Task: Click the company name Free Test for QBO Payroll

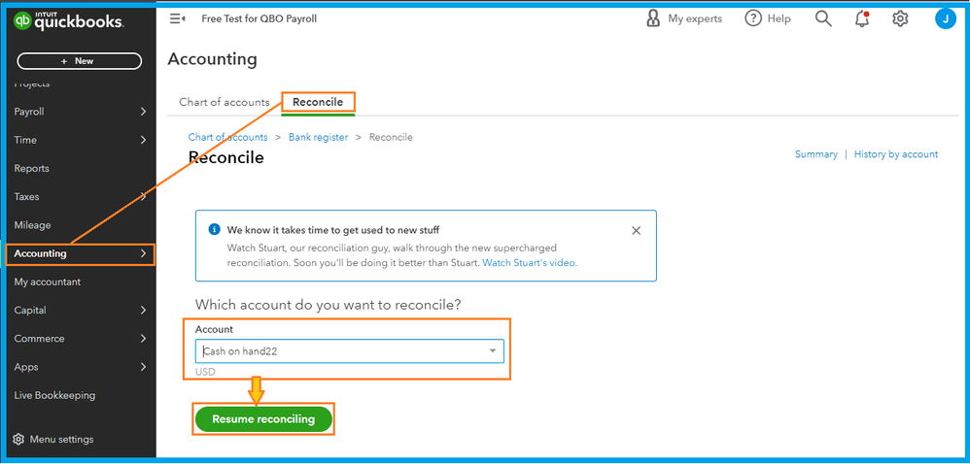Action: coord(260,19)
